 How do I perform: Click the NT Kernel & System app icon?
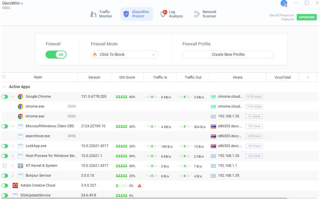click(21, 166)
